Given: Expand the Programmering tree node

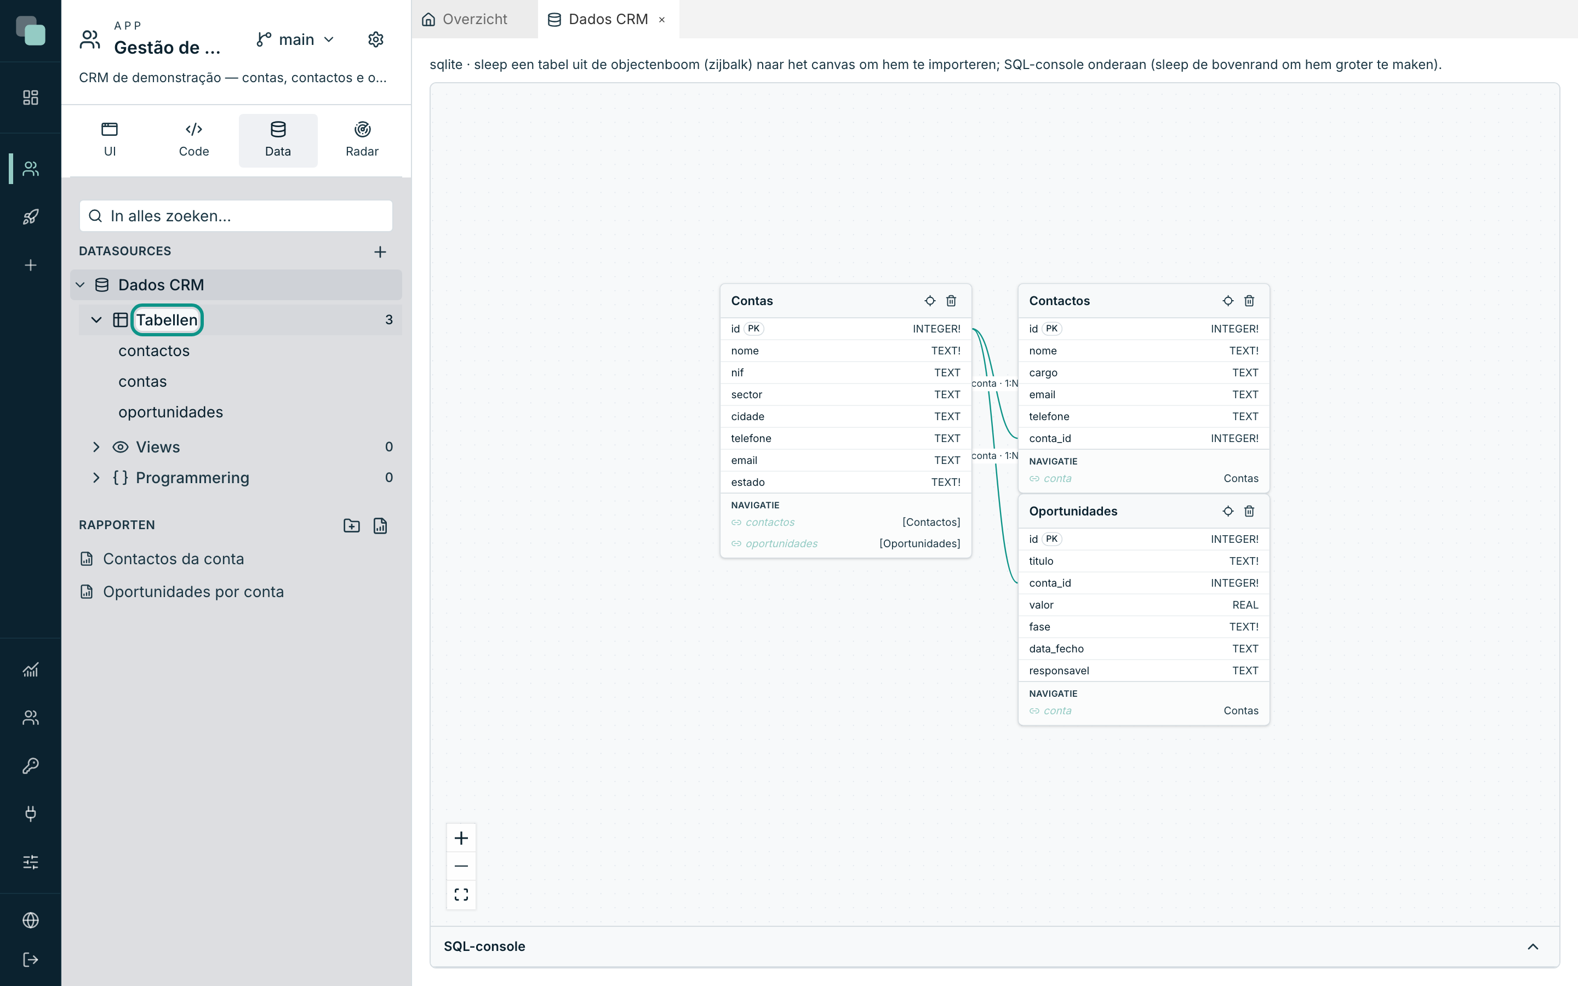Looking at the screenshot, I should [x=96, y=477].
